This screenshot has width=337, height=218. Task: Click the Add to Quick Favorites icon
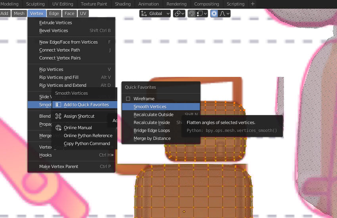58,105
